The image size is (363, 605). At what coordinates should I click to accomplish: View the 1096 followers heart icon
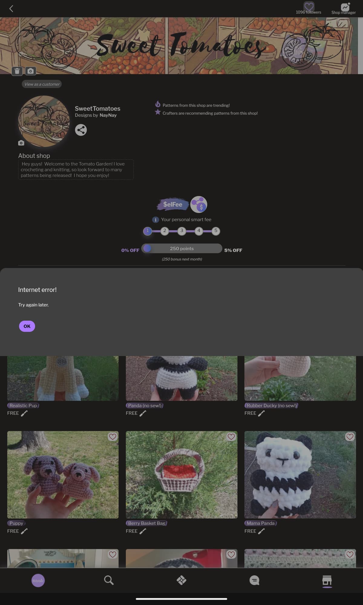point(309,6)
